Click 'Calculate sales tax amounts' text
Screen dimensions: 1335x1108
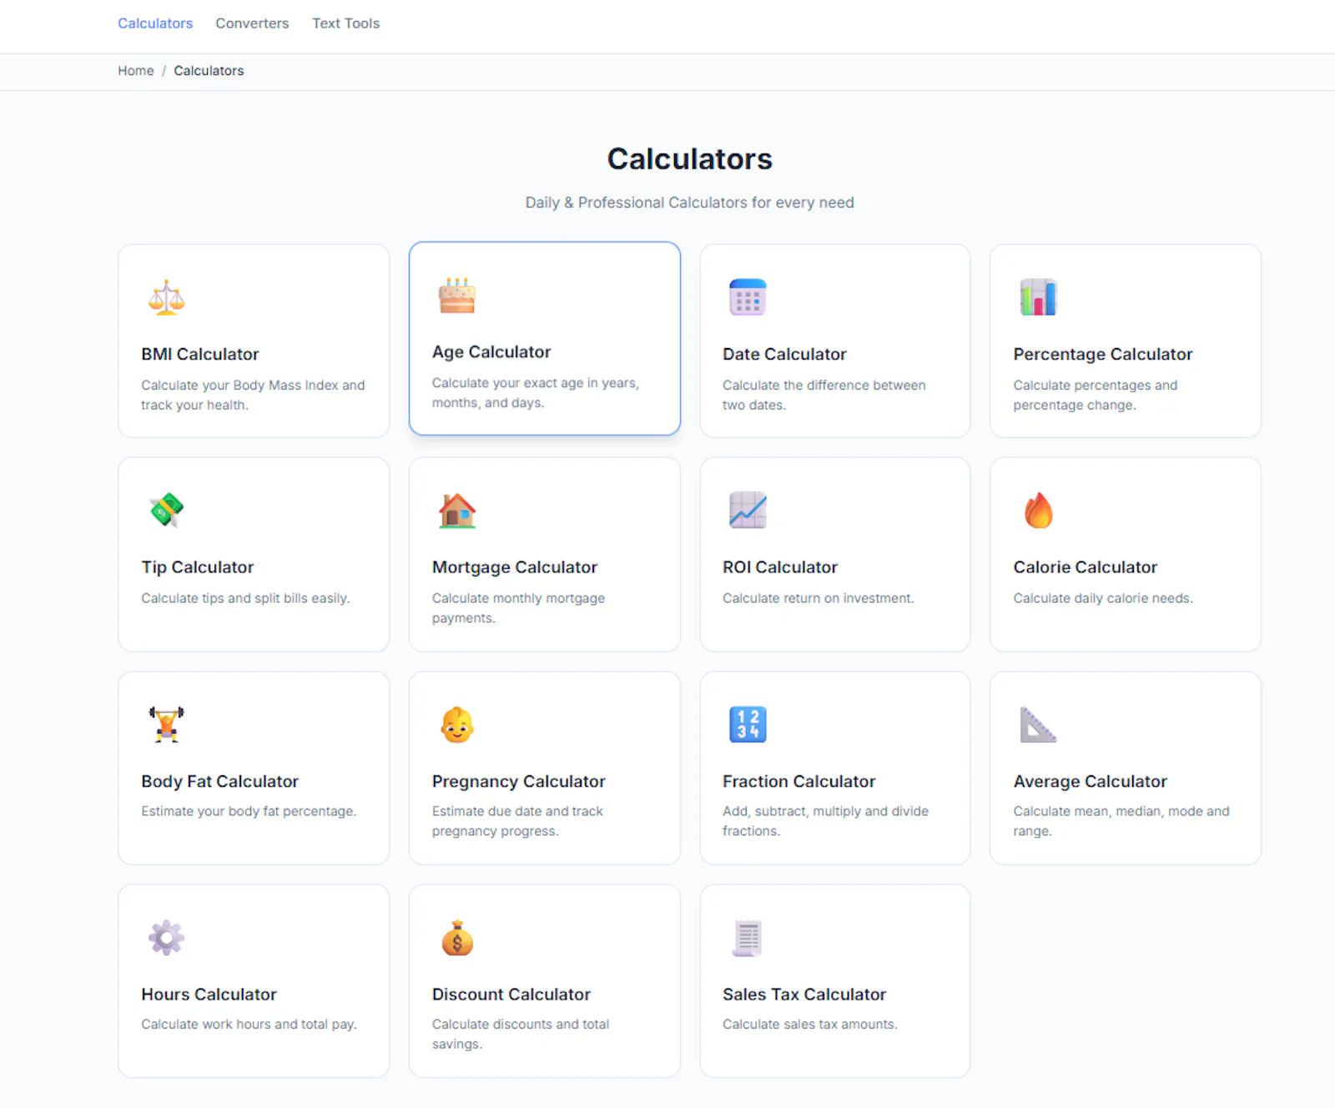tap(810, 1025)
